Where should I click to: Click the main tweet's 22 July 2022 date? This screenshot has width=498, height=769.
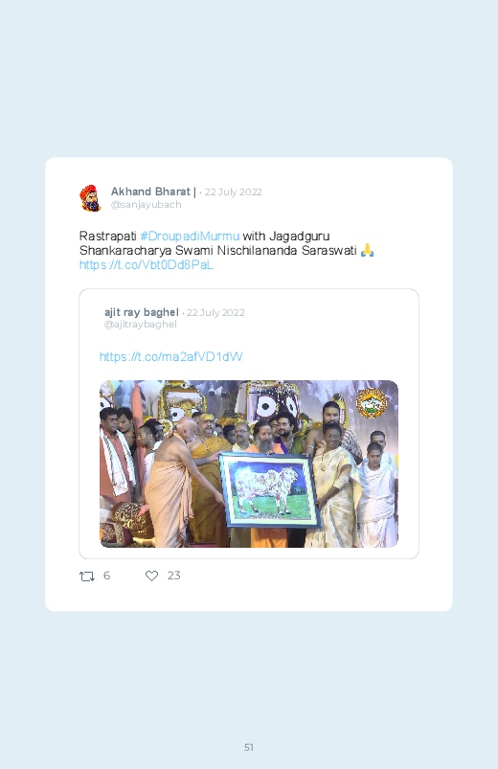(233, 192)
